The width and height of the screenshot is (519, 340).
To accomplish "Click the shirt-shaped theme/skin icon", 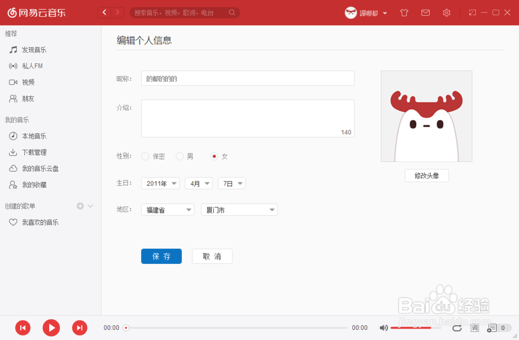I will (404, 12).
